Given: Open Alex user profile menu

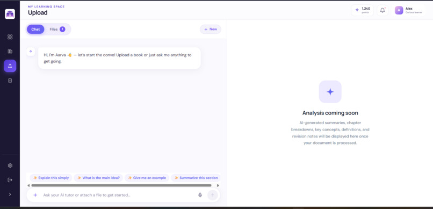Looking at the screenshot, I should tap(409, 11).
